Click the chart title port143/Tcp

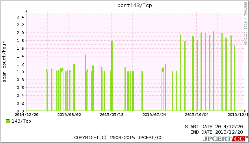point(135,5)
